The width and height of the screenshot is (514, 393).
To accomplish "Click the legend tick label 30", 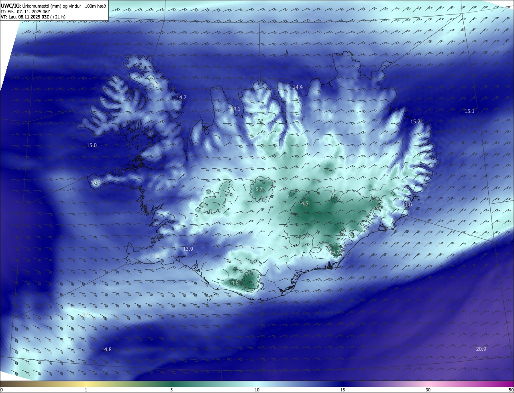I will [428, 390].
